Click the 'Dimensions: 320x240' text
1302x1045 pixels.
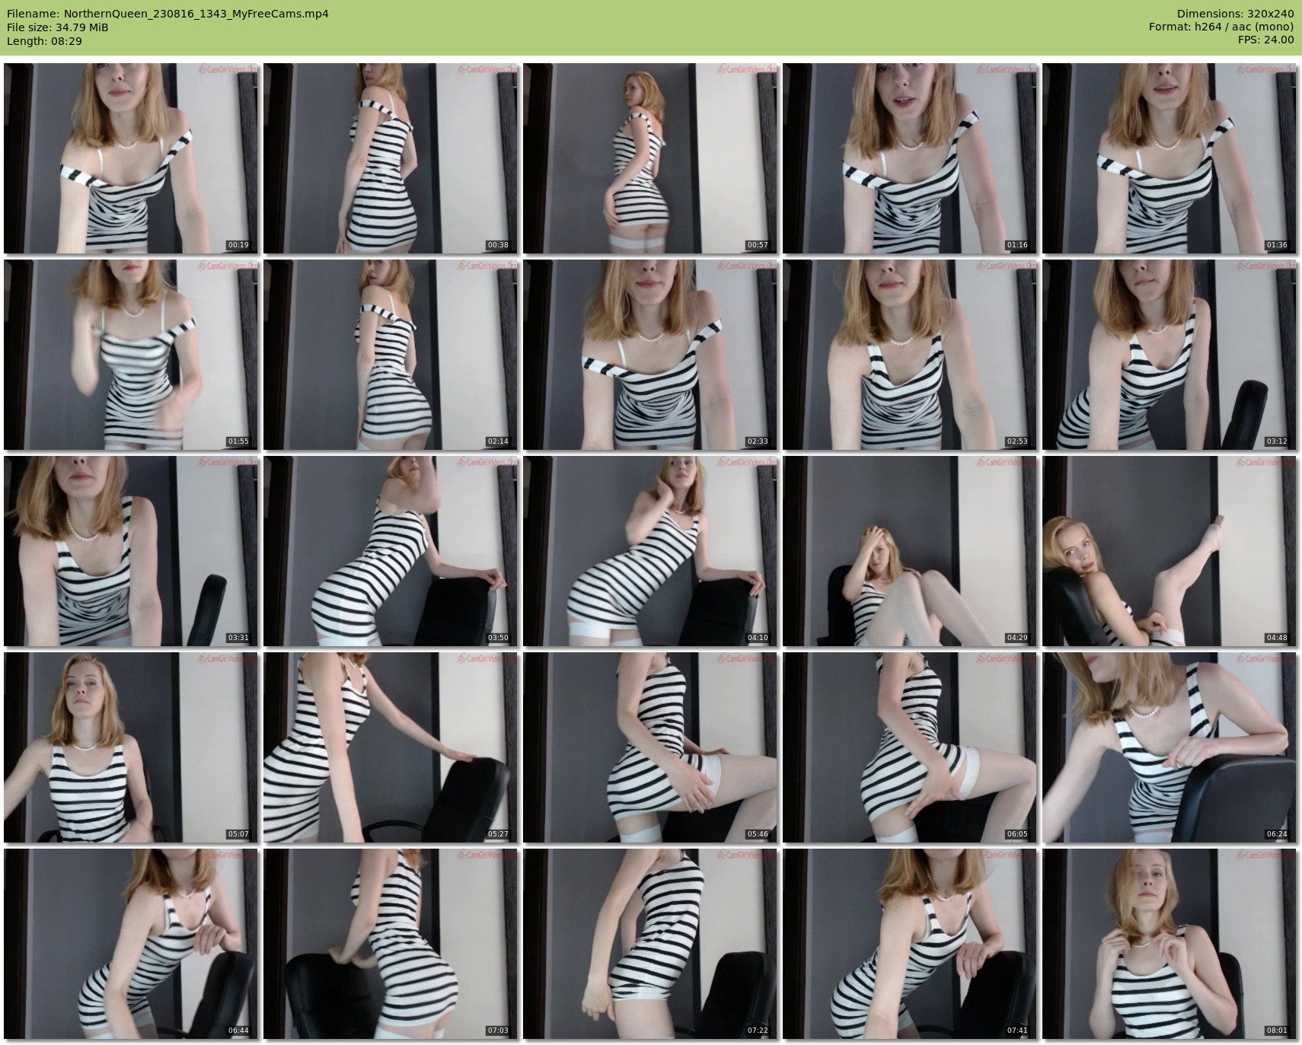point(1235,14)
